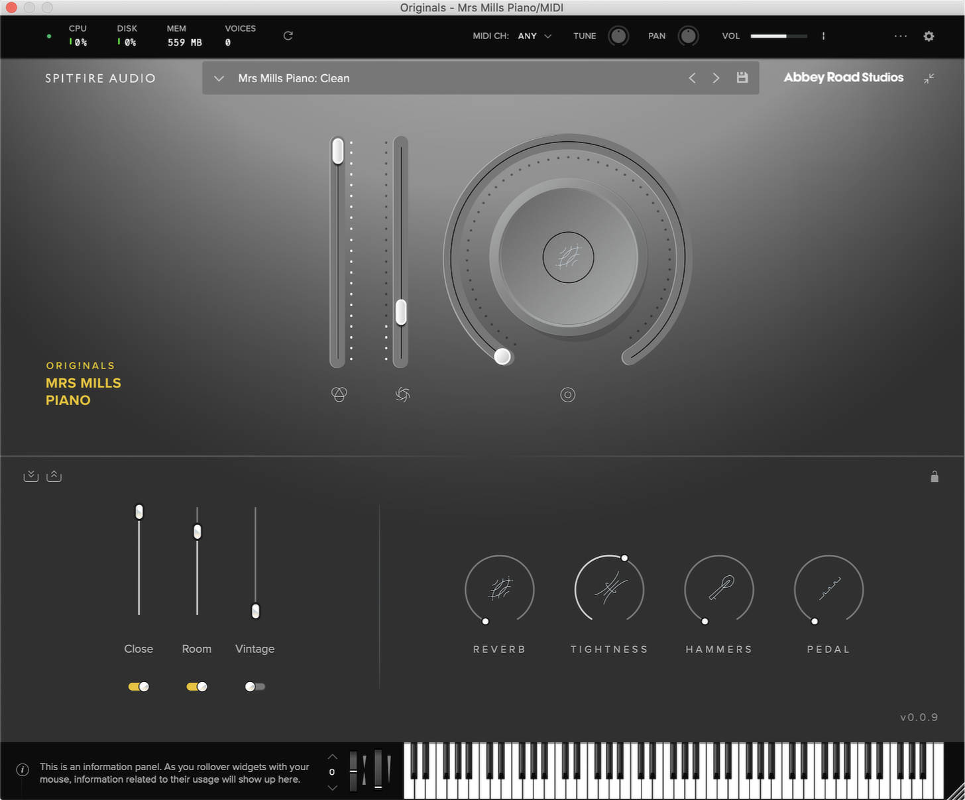
Task: Click the VOICES count readout
Action: tap(228, 42)
